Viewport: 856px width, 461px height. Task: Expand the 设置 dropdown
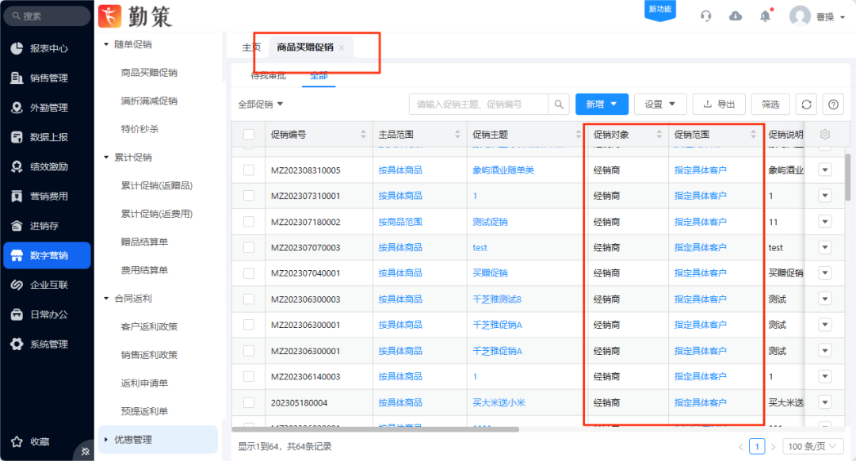tap(660, 104)
